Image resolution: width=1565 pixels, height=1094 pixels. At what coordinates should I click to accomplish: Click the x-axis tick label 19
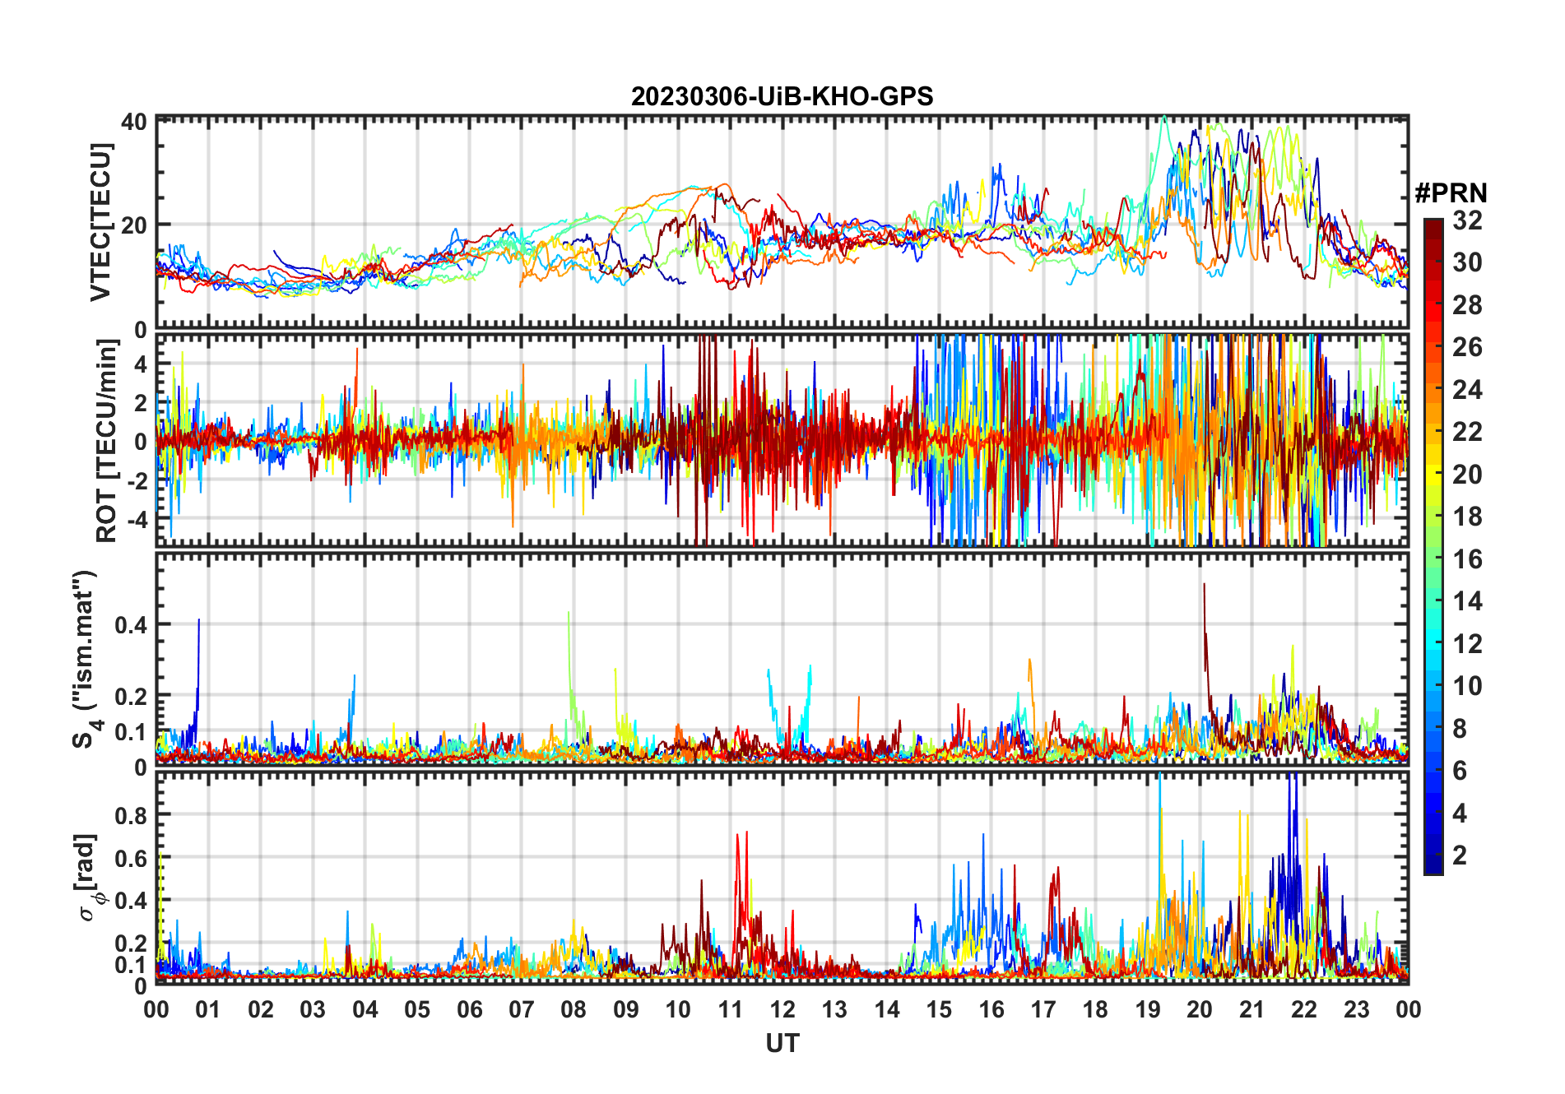coord(1147,1009)
